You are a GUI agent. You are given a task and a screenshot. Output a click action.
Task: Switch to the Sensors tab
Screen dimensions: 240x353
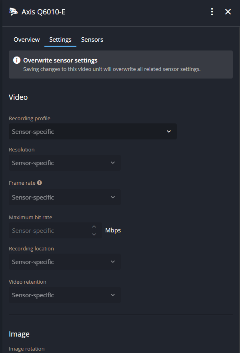92,39
